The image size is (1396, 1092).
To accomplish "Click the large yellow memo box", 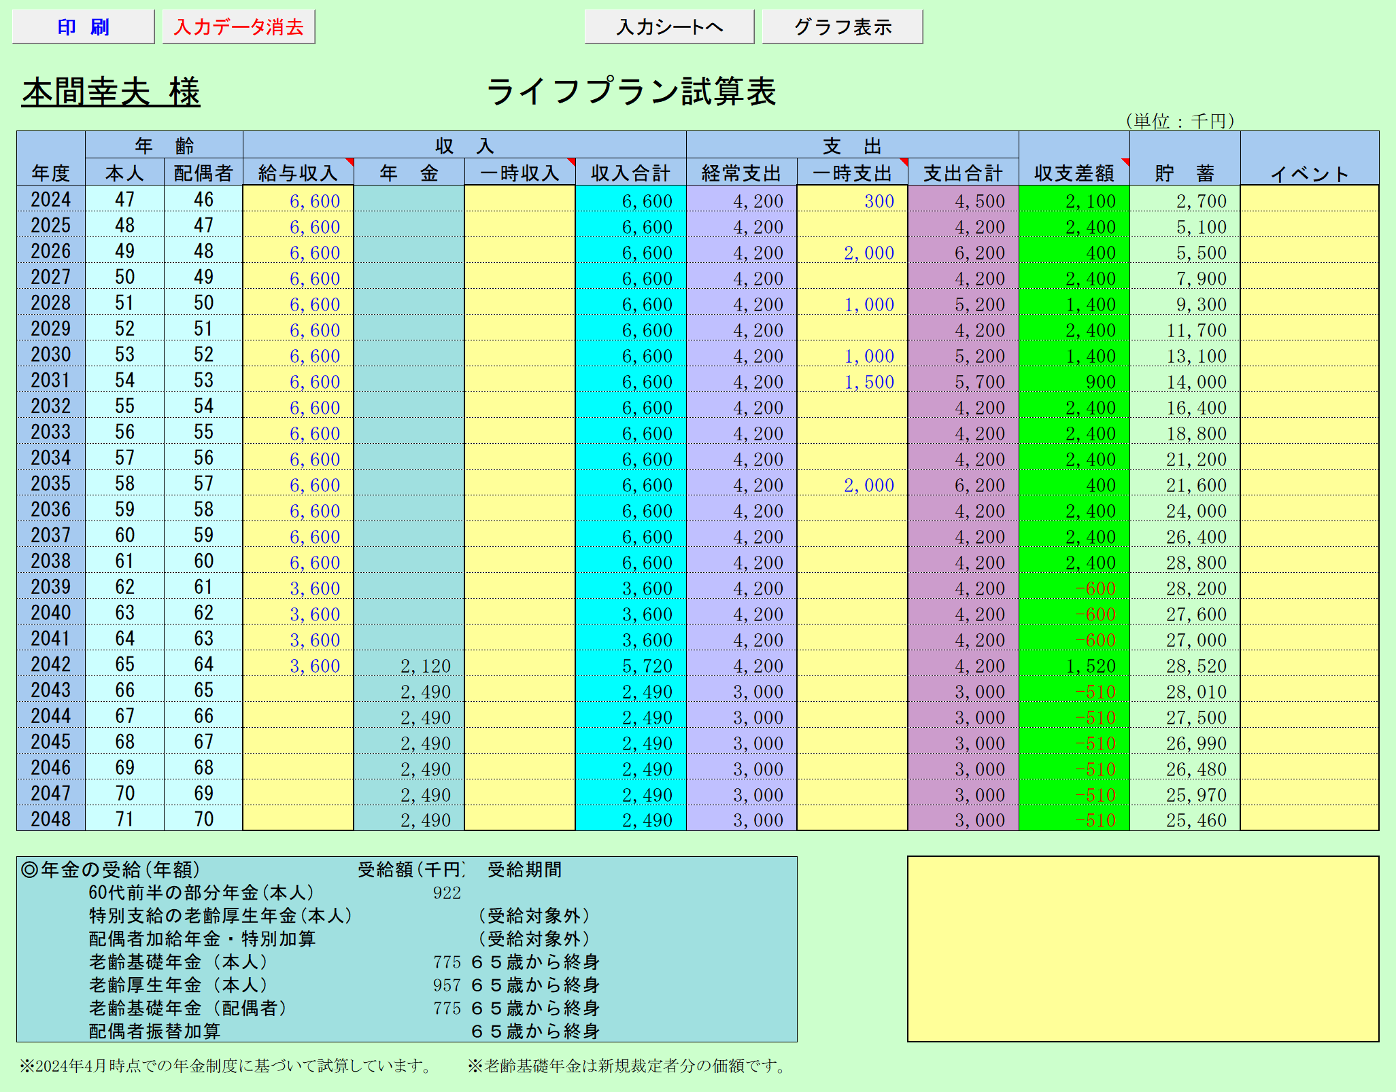I will tap(1143, 949).
